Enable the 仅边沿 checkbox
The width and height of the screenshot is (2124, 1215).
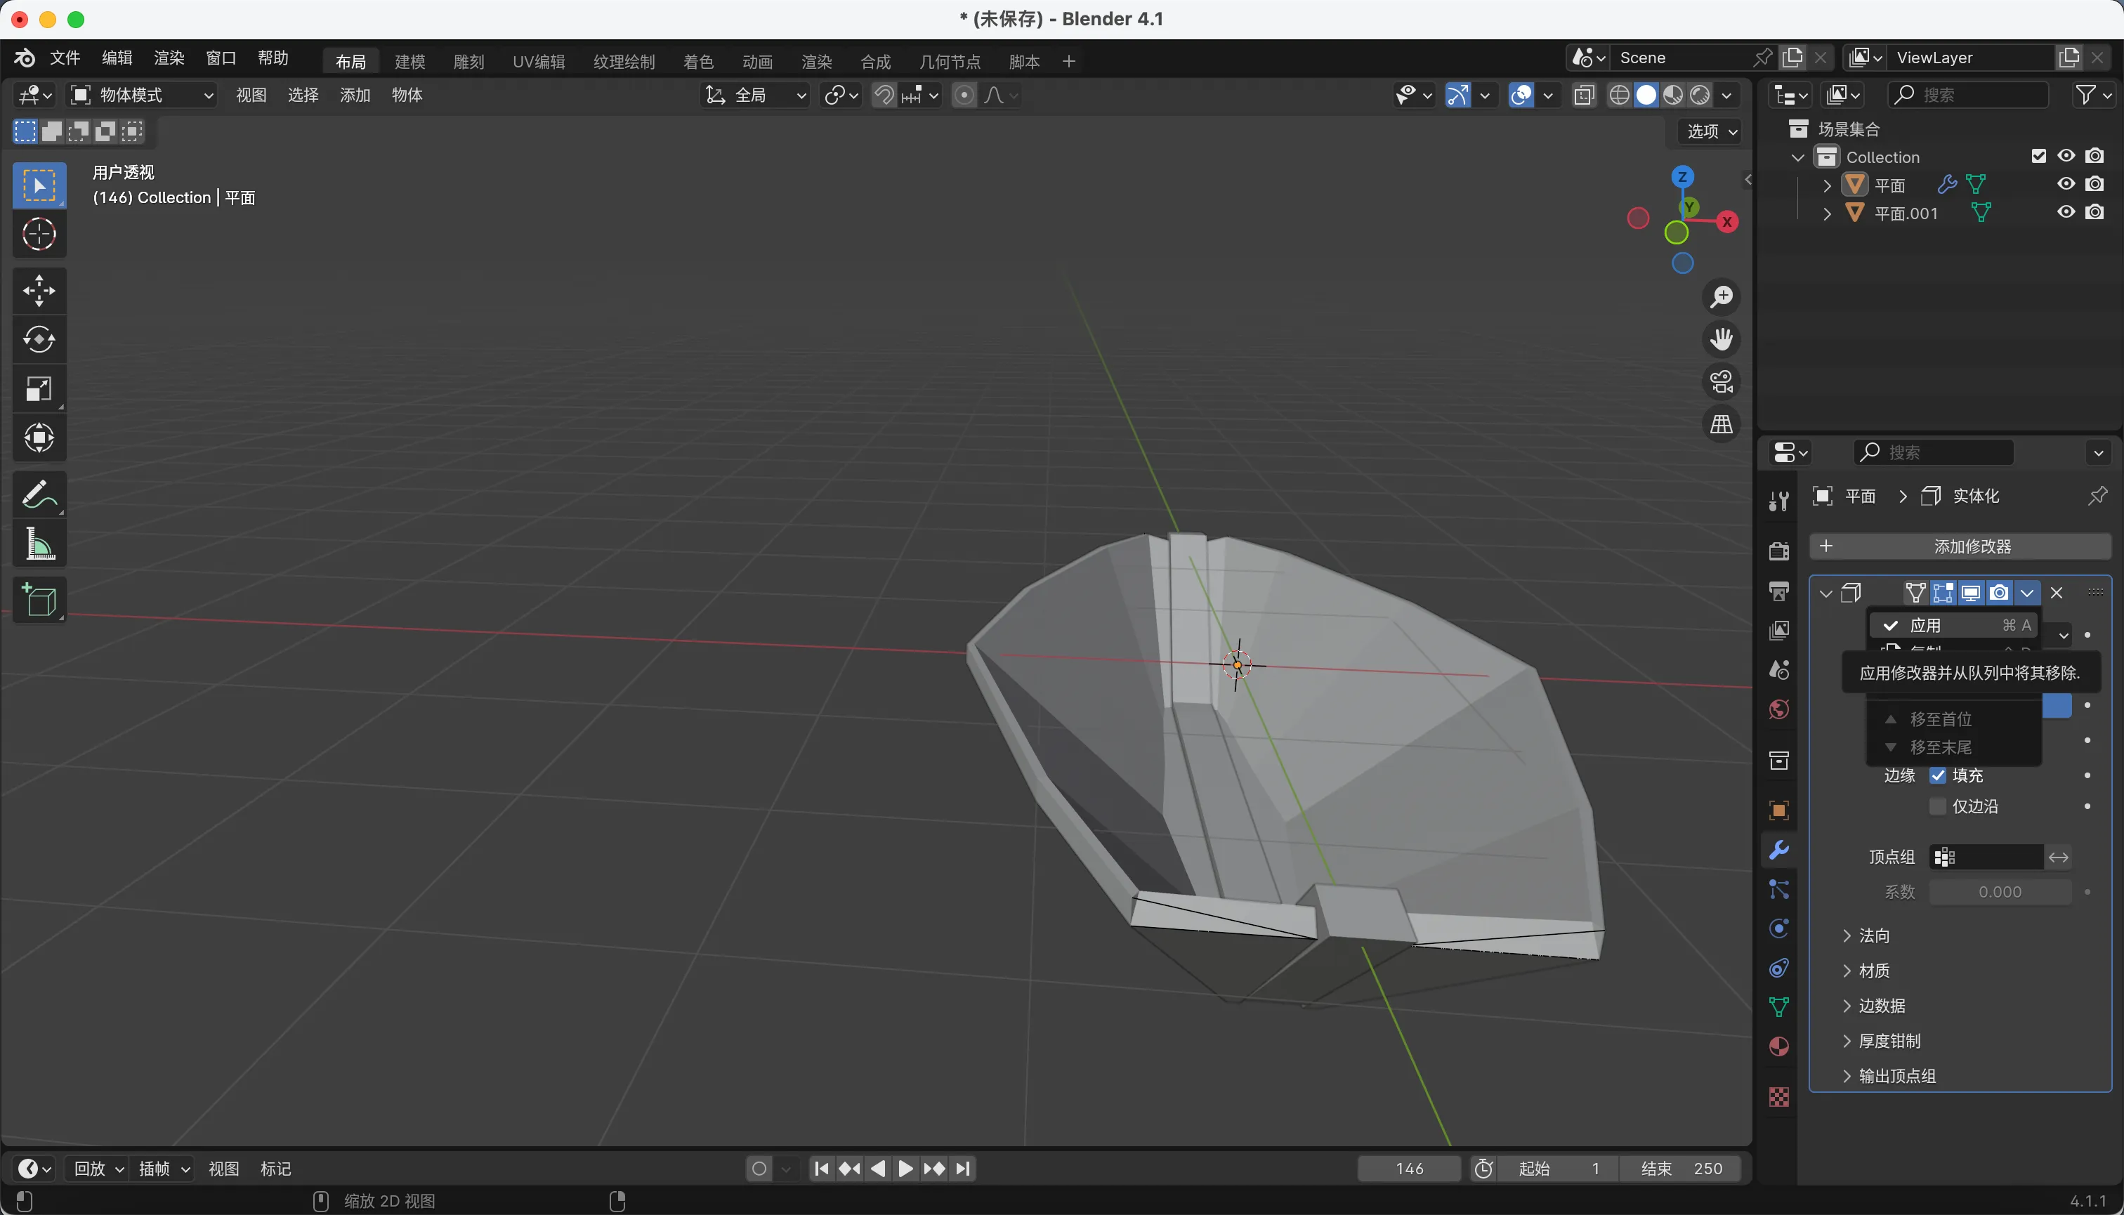coord(1938,807)
